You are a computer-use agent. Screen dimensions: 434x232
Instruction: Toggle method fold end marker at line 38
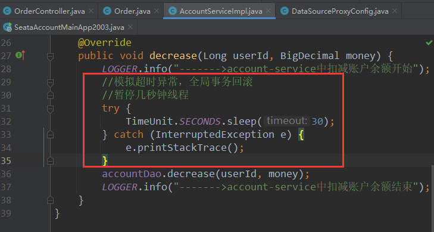point(50,200)
